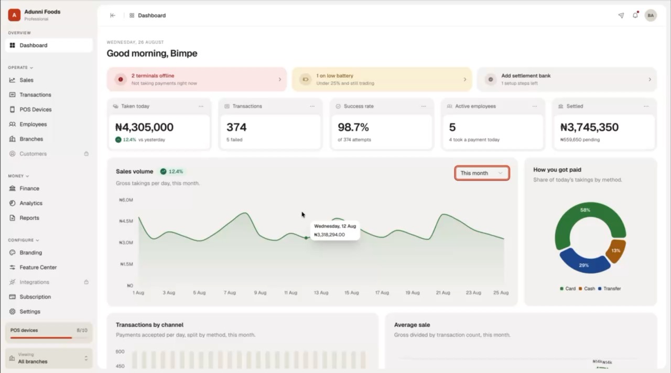This screenshot has width=671, height=373.
Task: Open Transactions card options menu
Action: (x=312, y=106)
